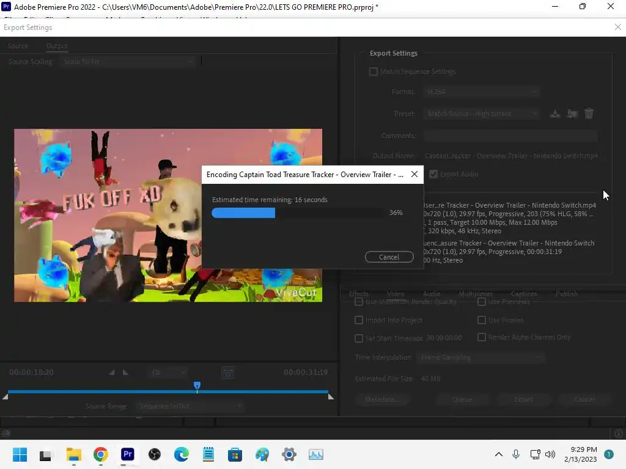626x469 pixels.
Task: Click the Comments input field
Action: point(510,136)
